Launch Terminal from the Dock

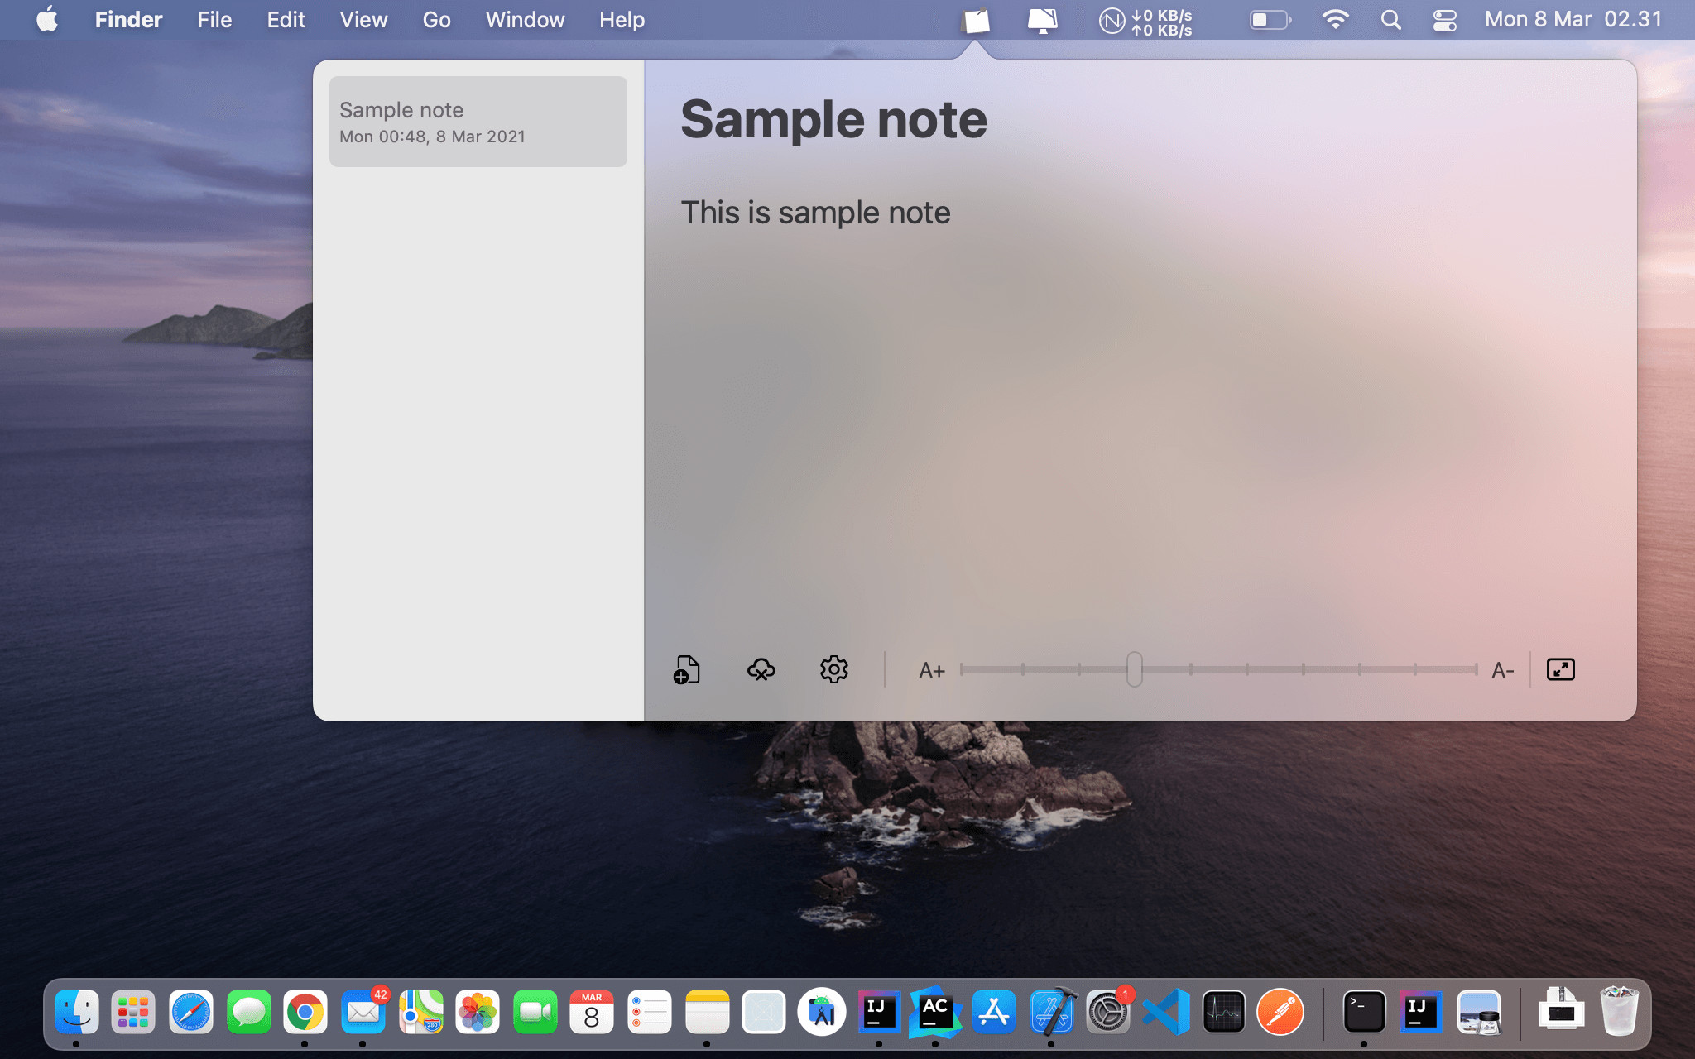click(1363, 1012)
